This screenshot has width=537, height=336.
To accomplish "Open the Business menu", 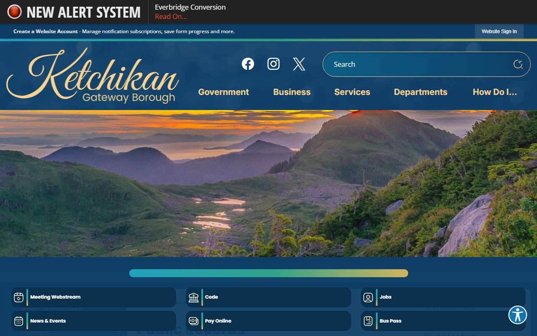I will click(x=292, y=92).
